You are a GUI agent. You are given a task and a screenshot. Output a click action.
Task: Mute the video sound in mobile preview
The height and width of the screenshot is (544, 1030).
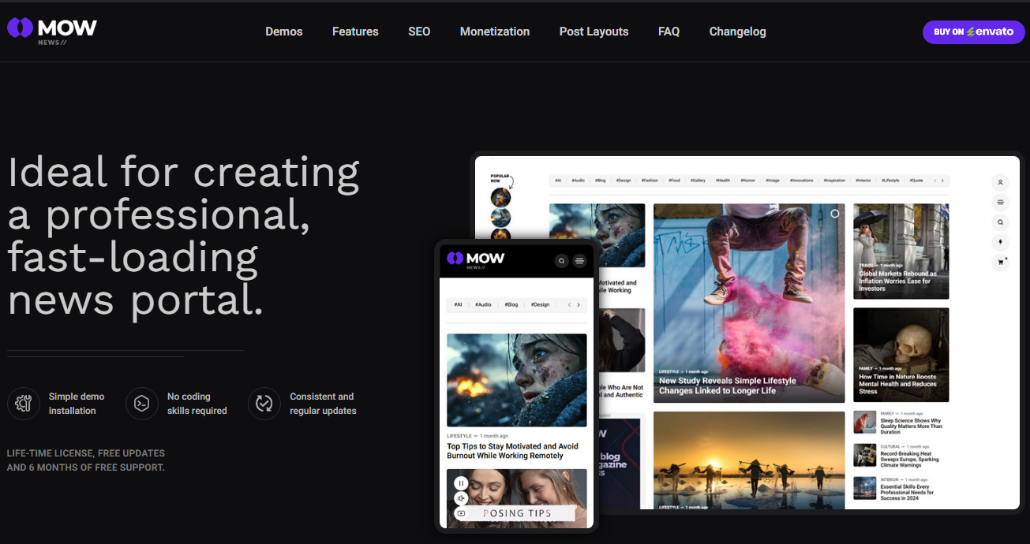(x=461, y=498)
